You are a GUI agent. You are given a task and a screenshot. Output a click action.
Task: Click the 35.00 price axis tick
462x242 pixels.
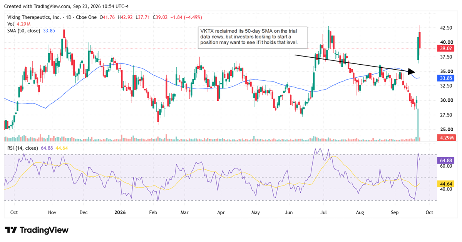coord(446,71)
